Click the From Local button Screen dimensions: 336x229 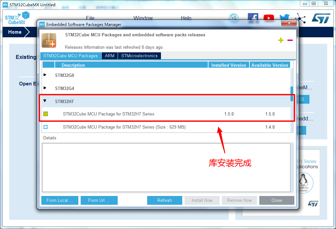(x=60, y=200)
